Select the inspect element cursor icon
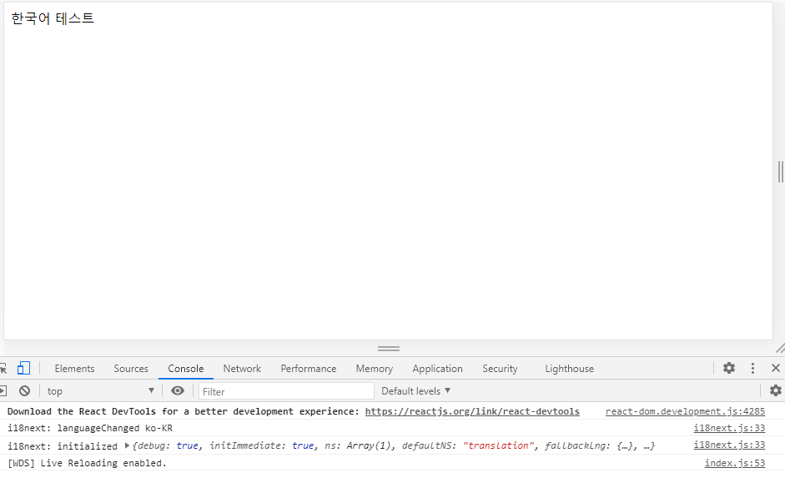 point(3,369)
